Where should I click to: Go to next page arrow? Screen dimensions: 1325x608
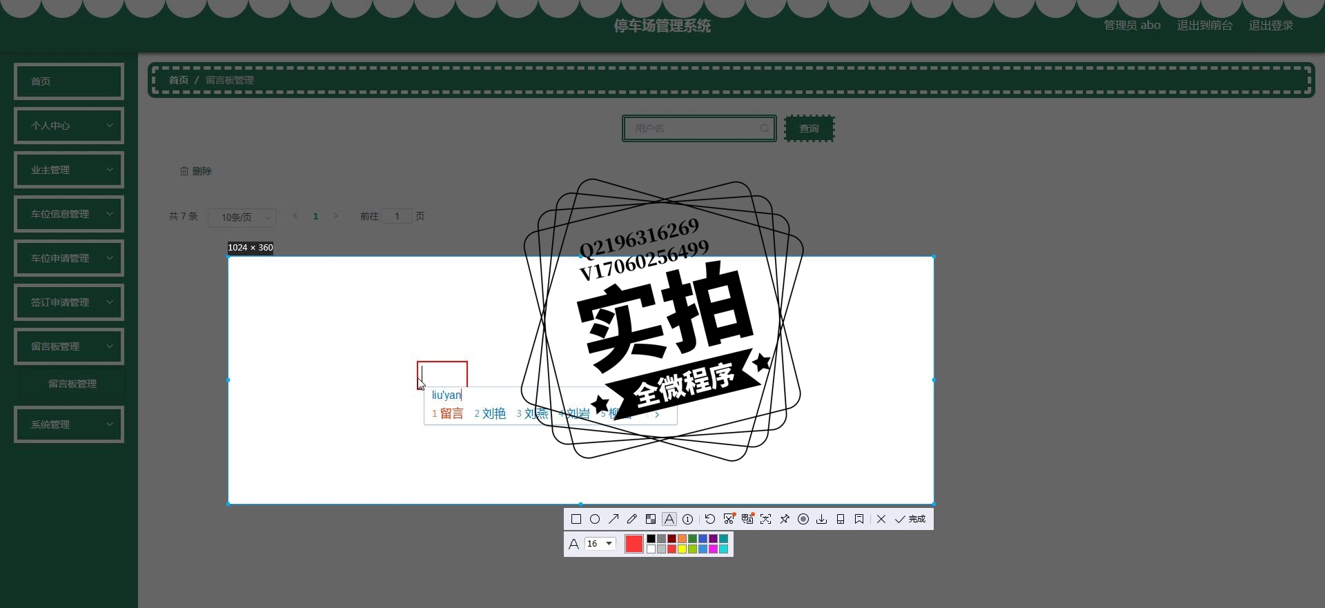[x=335, y=216]
